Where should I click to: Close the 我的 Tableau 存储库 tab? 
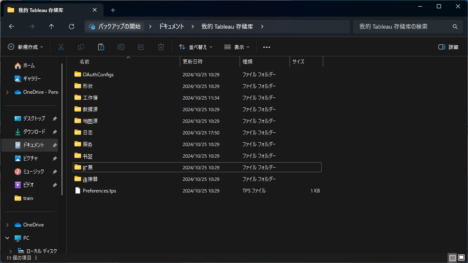[94, 10]
